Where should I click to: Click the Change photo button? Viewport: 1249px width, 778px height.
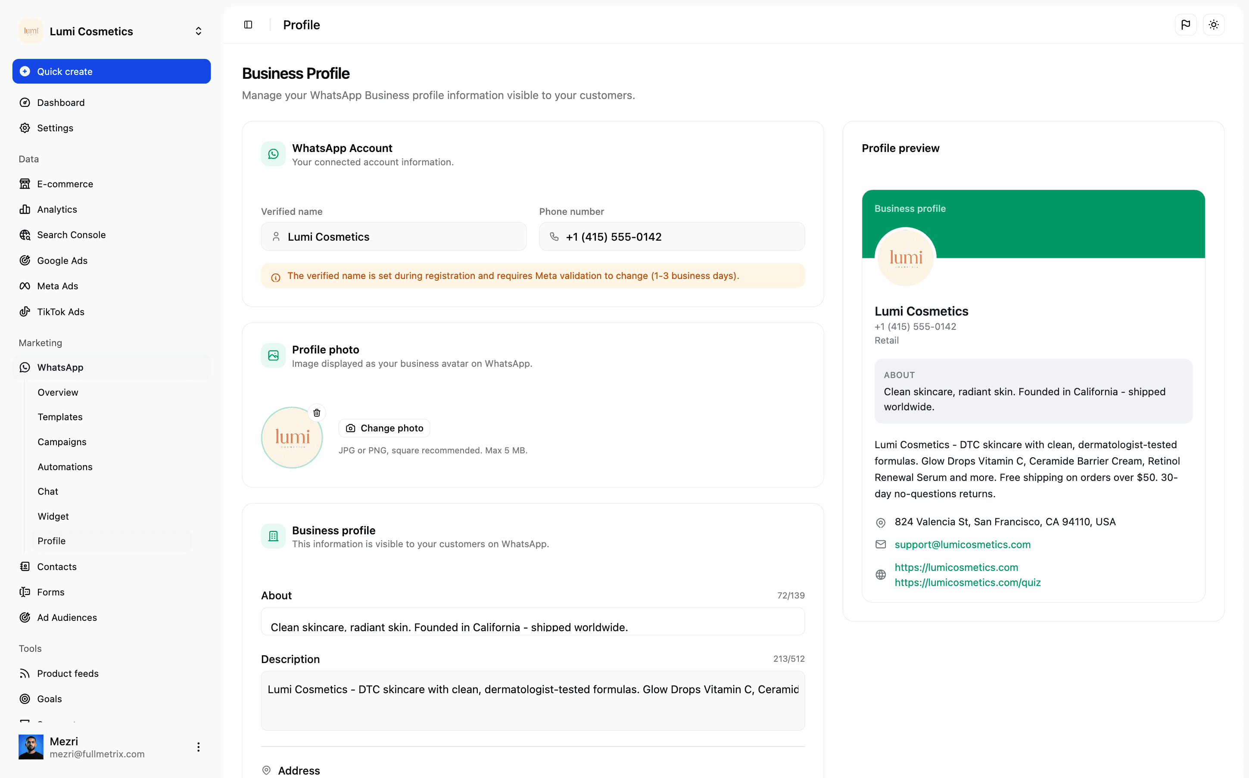[385, 428]
